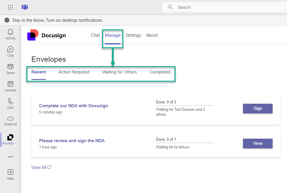Expand more apps ellipsis in sidebar
The height and width of the screenshot is (193, 287).
[11, 157]
